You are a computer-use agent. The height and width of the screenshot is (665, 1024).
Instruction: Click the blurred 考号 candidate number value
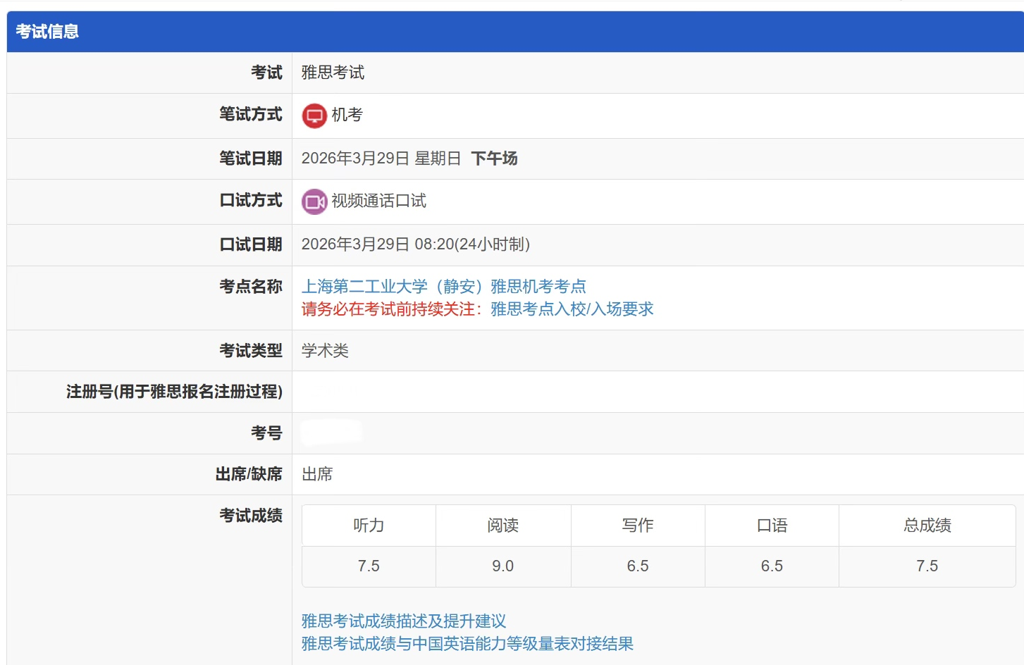coord(331,433)
